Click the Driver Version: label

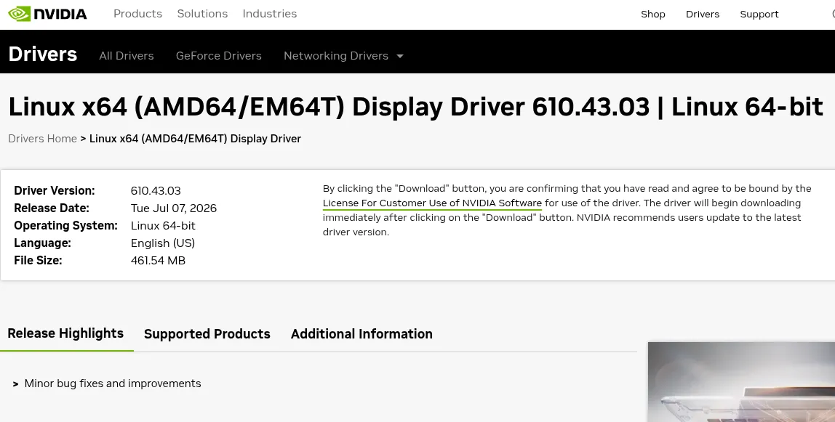(x=55, y=191)
